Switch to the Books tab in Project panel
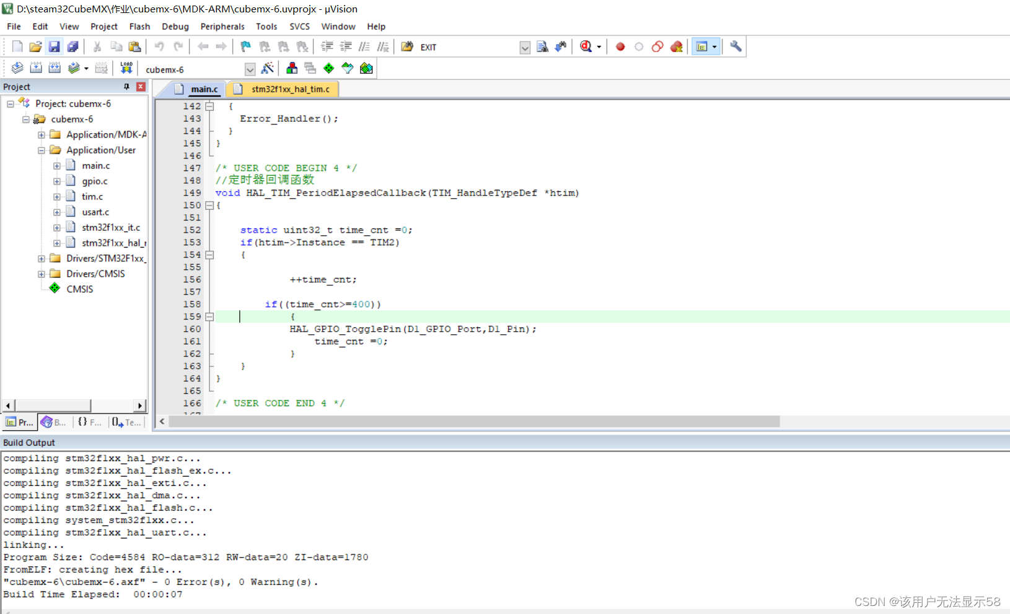 (54, 422)
